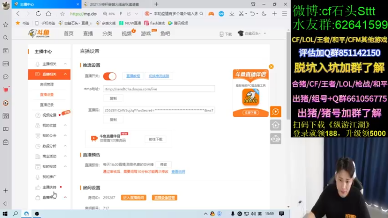Open the Windows Start menu
The width and height of the screenshot is (388, 218).
click(5, 214)
